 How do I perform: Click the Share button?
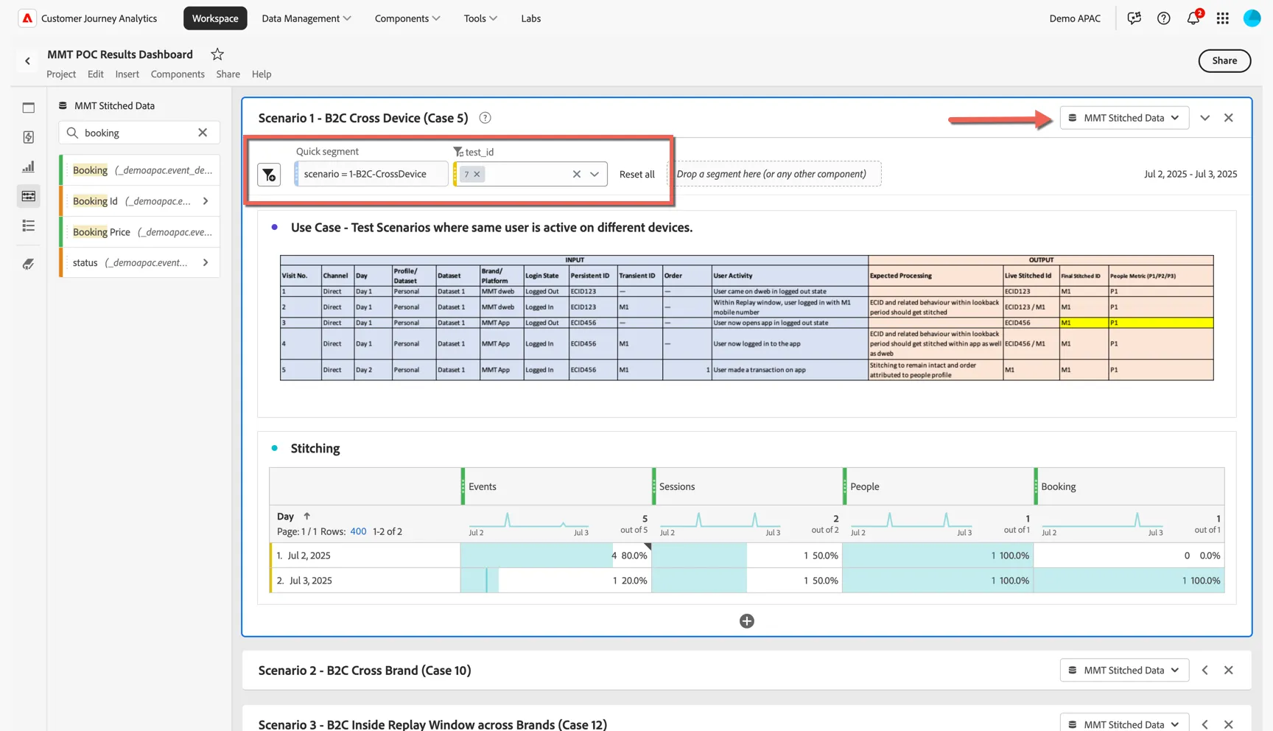(x=1224, y=60)
